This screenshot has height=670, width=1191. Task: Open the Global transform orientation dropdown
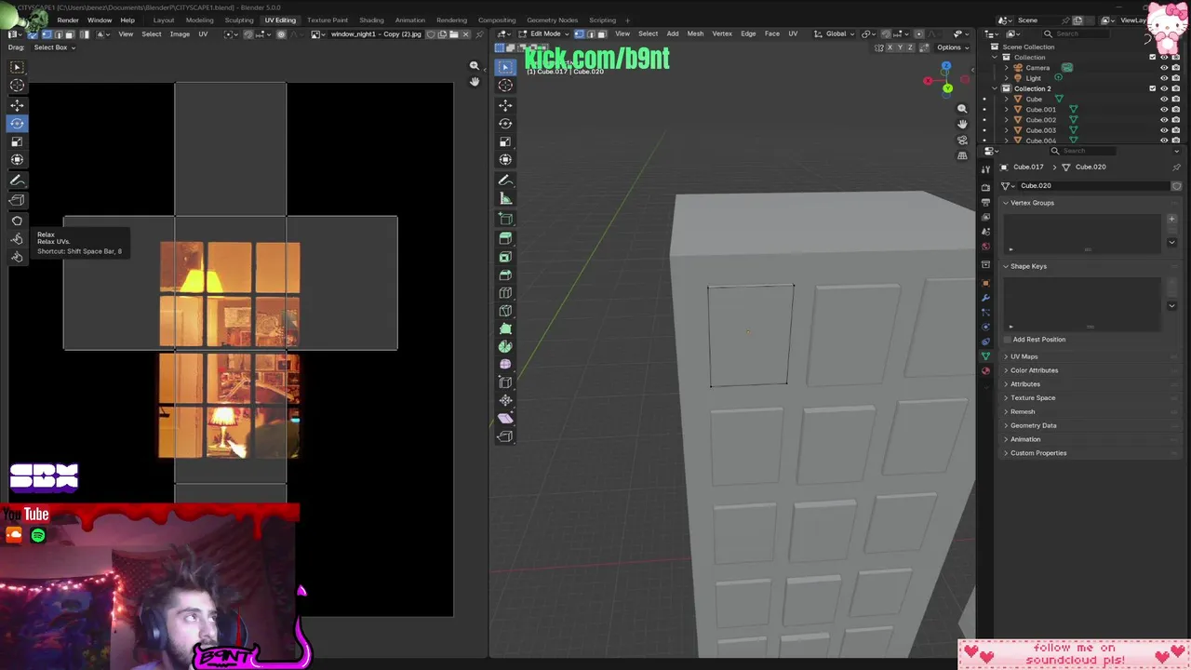(x=834, y=34)
